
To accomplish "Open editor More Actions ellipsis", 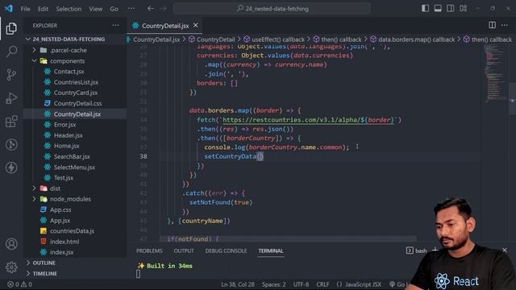I will (x=505, y=25).
